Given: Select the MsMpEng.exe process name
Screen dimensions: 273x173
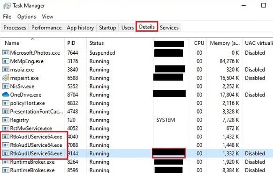Looking at the screenshot, I should pyautogui.click(x=27, y=61).
